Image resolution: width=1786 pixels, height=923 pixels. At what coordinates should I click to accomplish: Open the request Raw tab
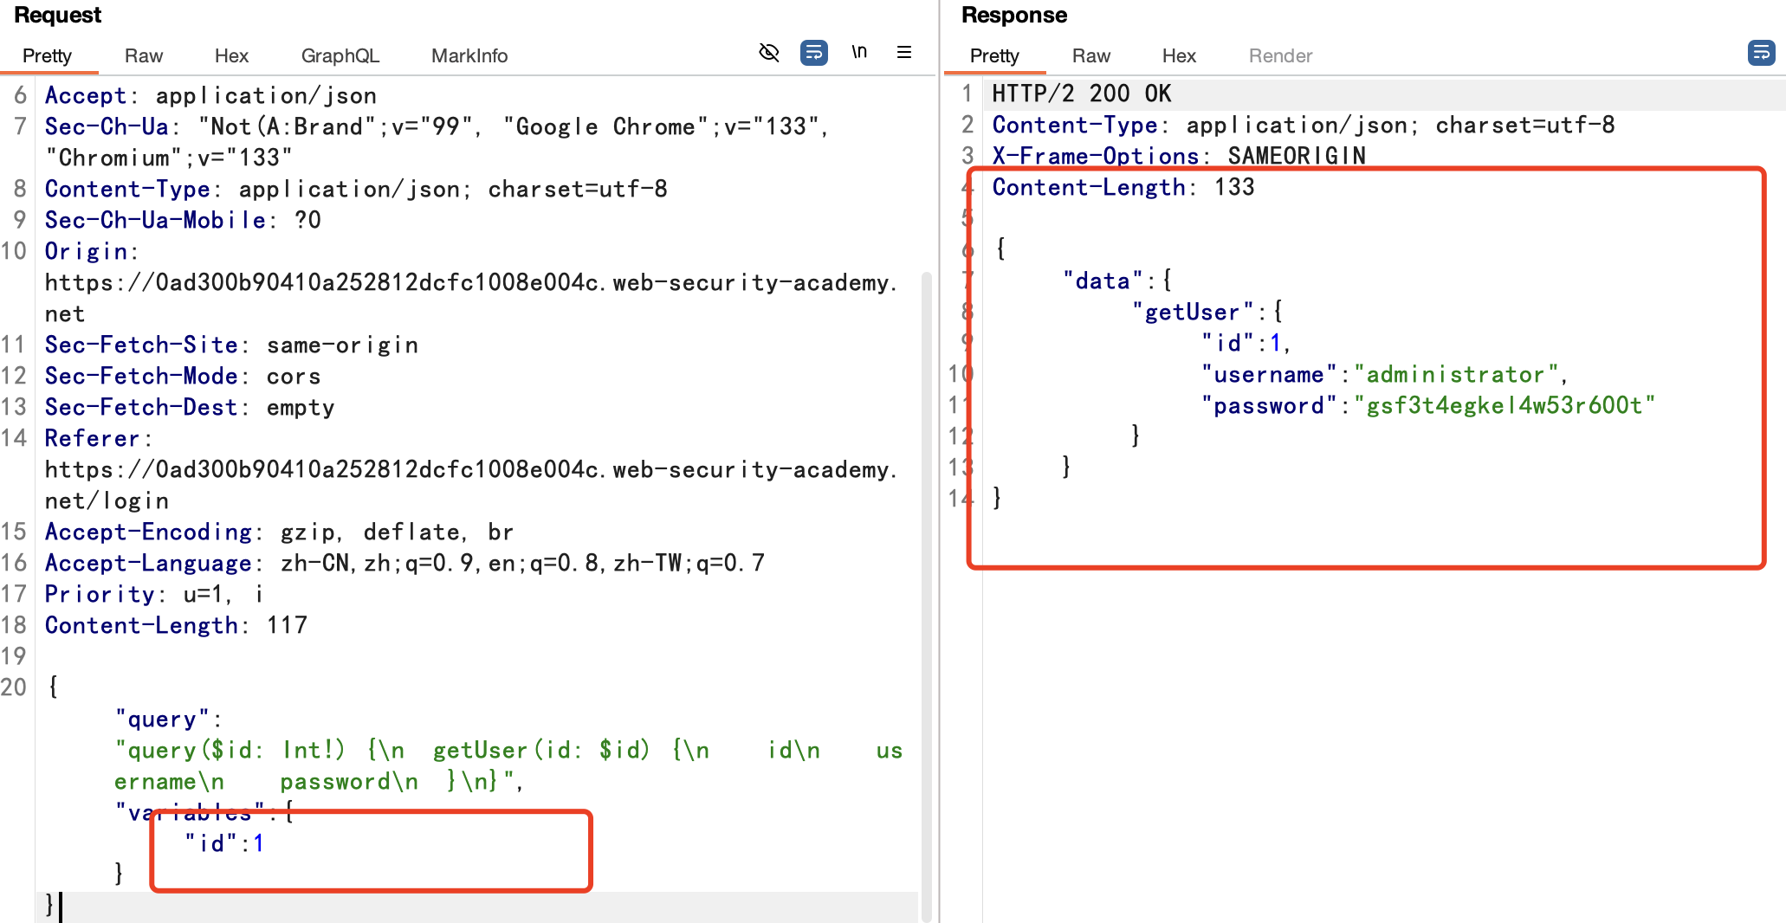click(x=143, y=56)
